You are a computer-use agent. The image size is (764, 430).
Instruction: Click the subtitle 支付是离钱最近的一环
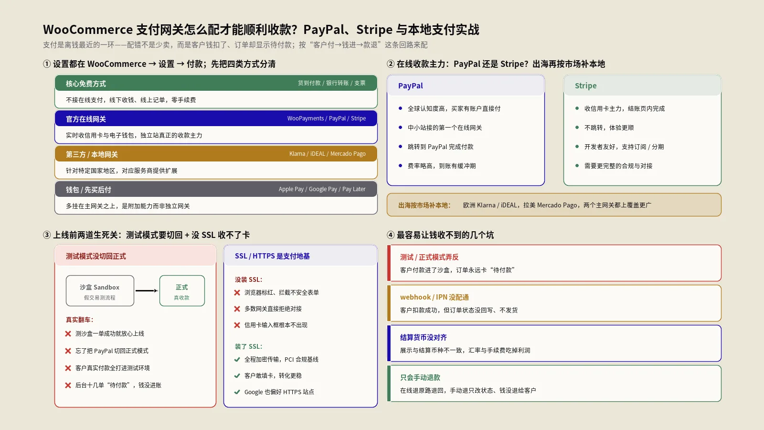point(235,45)
